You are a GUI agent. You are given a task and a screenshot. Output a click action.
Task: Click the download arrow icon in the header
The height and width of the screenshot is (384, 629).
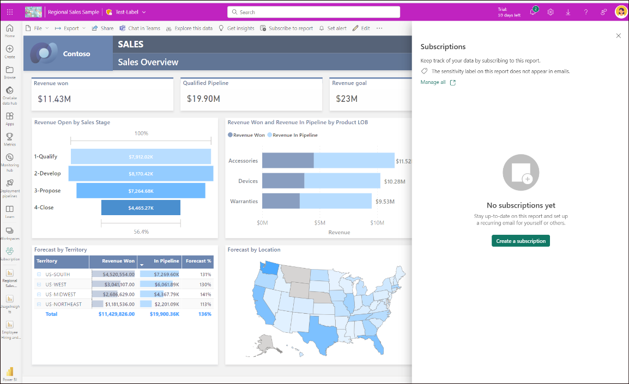(568, 12)
